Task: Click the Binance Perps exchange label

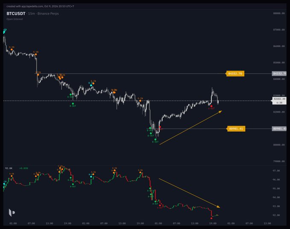Action: [48, 14]
